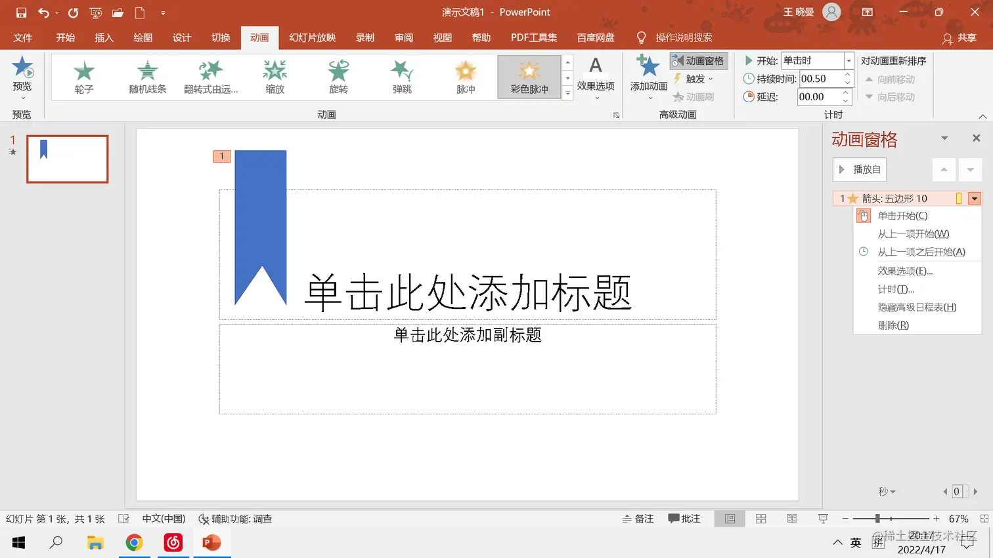
Task: Select the slide 1 thumbnail
Action: pos(68,159)
